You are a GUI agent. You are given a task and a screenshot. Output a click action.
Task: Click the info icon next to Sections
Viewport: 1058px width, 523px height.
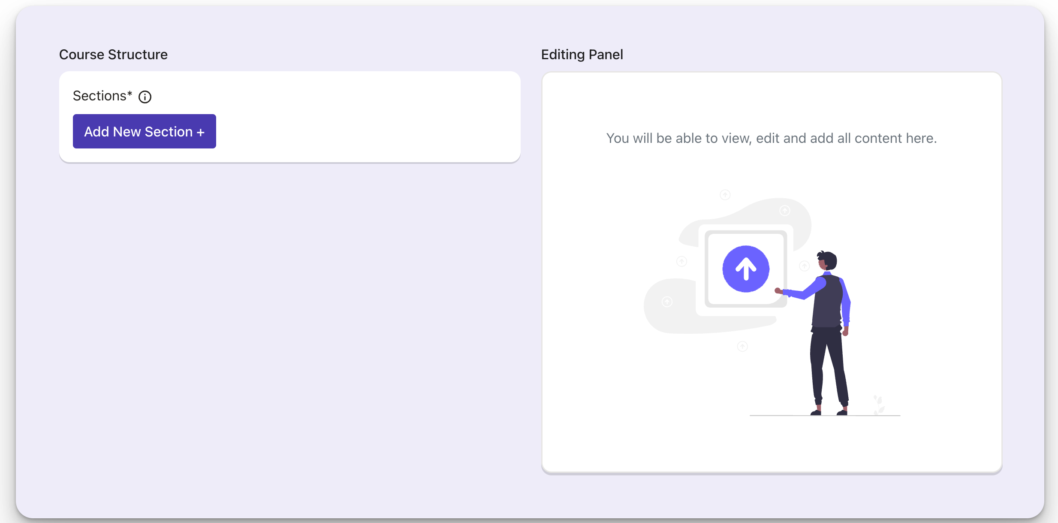coord(145,97)
